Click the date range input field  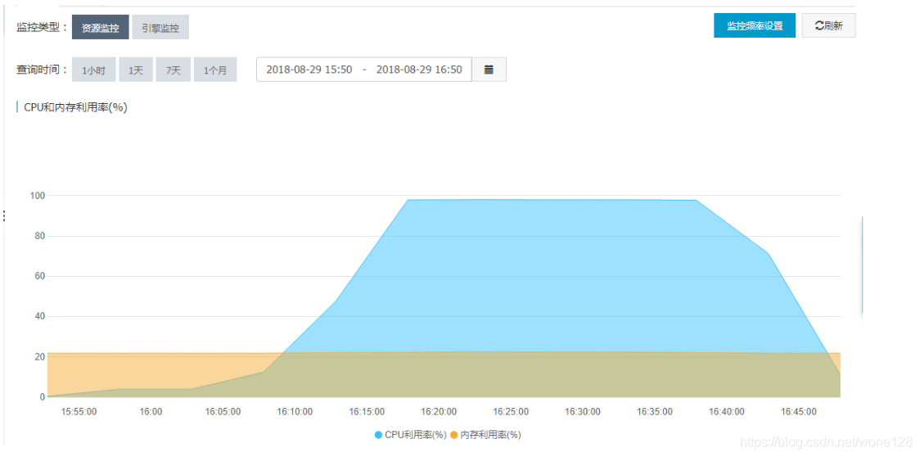364,70
